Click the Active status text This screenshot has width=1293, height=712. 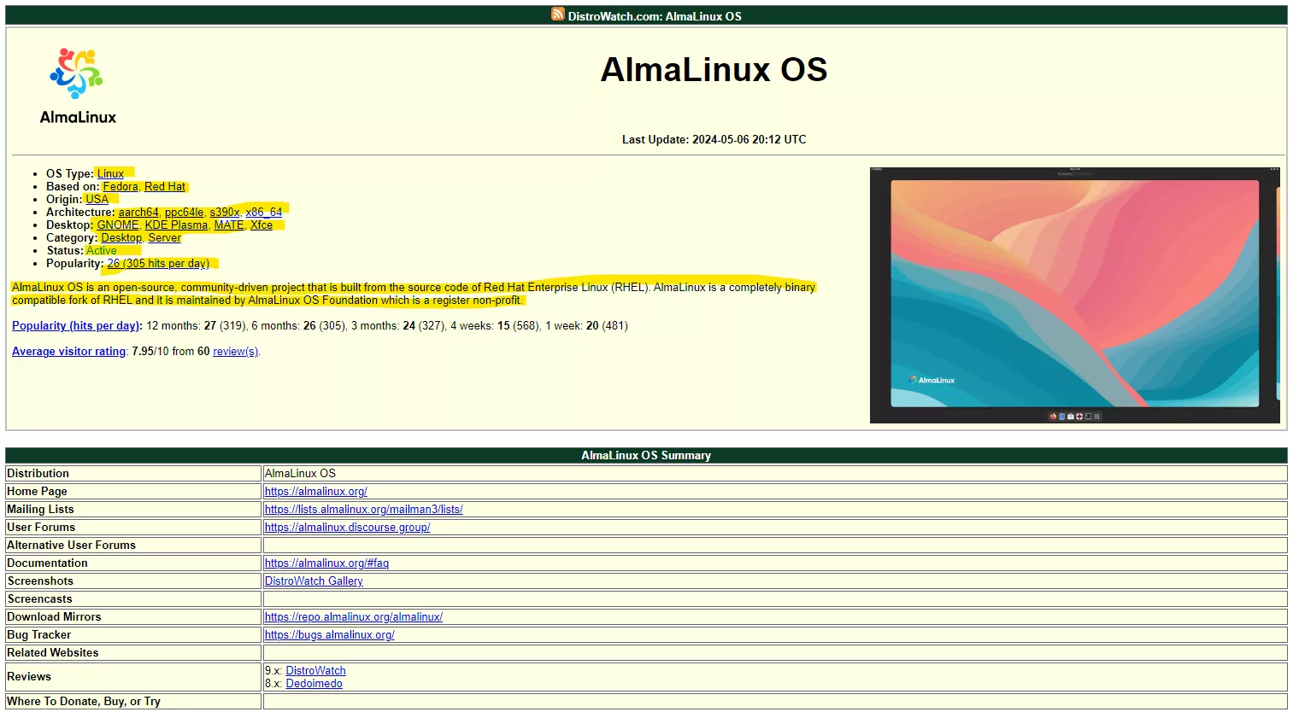click(102, 251)
